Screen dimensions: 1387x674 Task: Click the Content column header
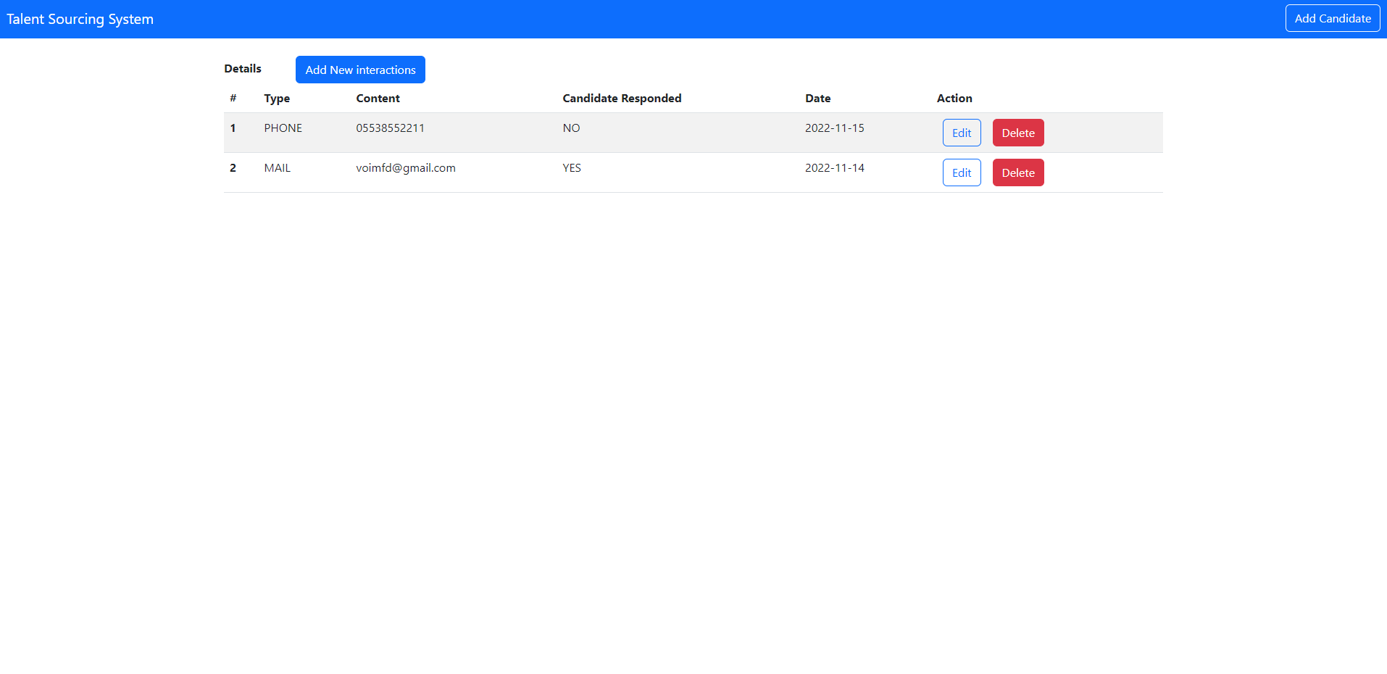(x=378, y=98)
